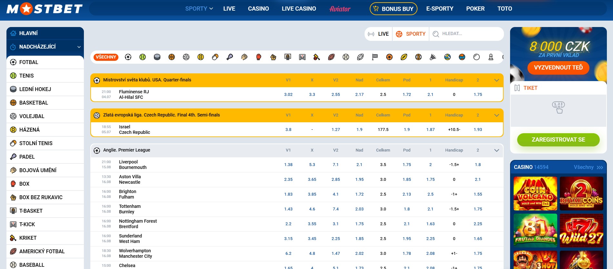Select the tennis ball icon in the filter bar
This screenshot has height=269, width=613.
click(x=143, y=57)
